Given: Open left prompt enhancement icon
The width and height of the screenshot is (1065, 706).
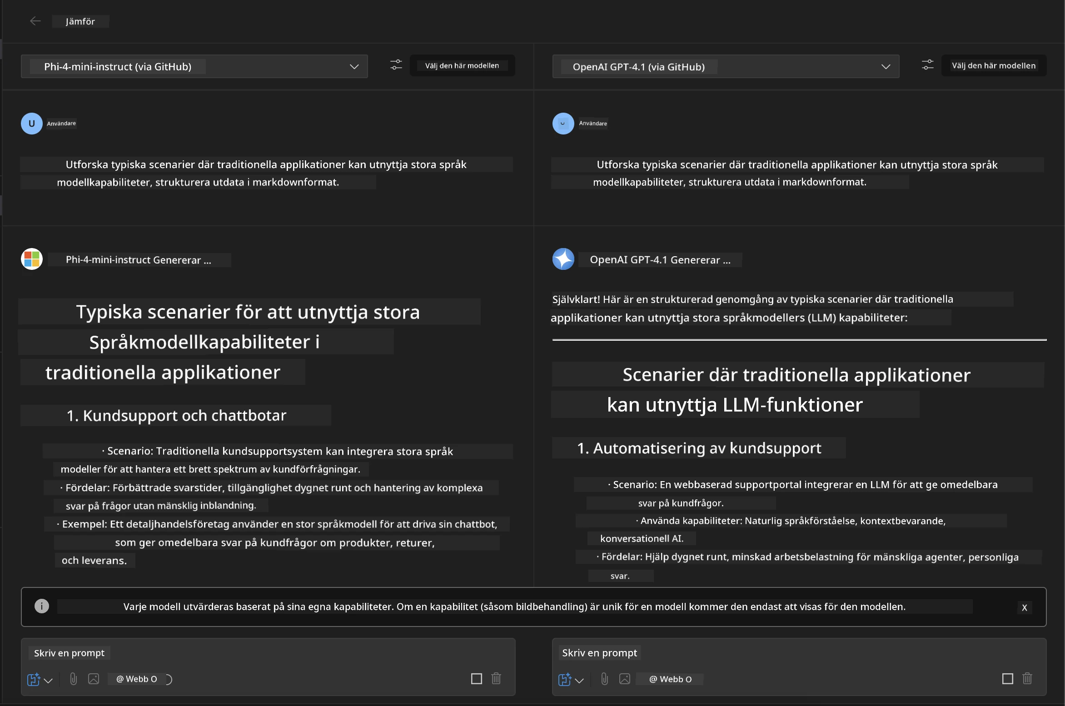Looking at the screenshot, I should pyautogui.click(x=34, y=679).
